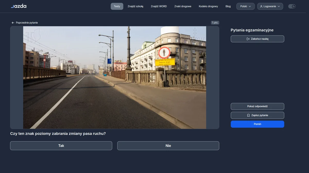This screenshot has width=309, height=173.
Task: Click the Pytania egzaminacyjne heading
Action: coord(252,30)
